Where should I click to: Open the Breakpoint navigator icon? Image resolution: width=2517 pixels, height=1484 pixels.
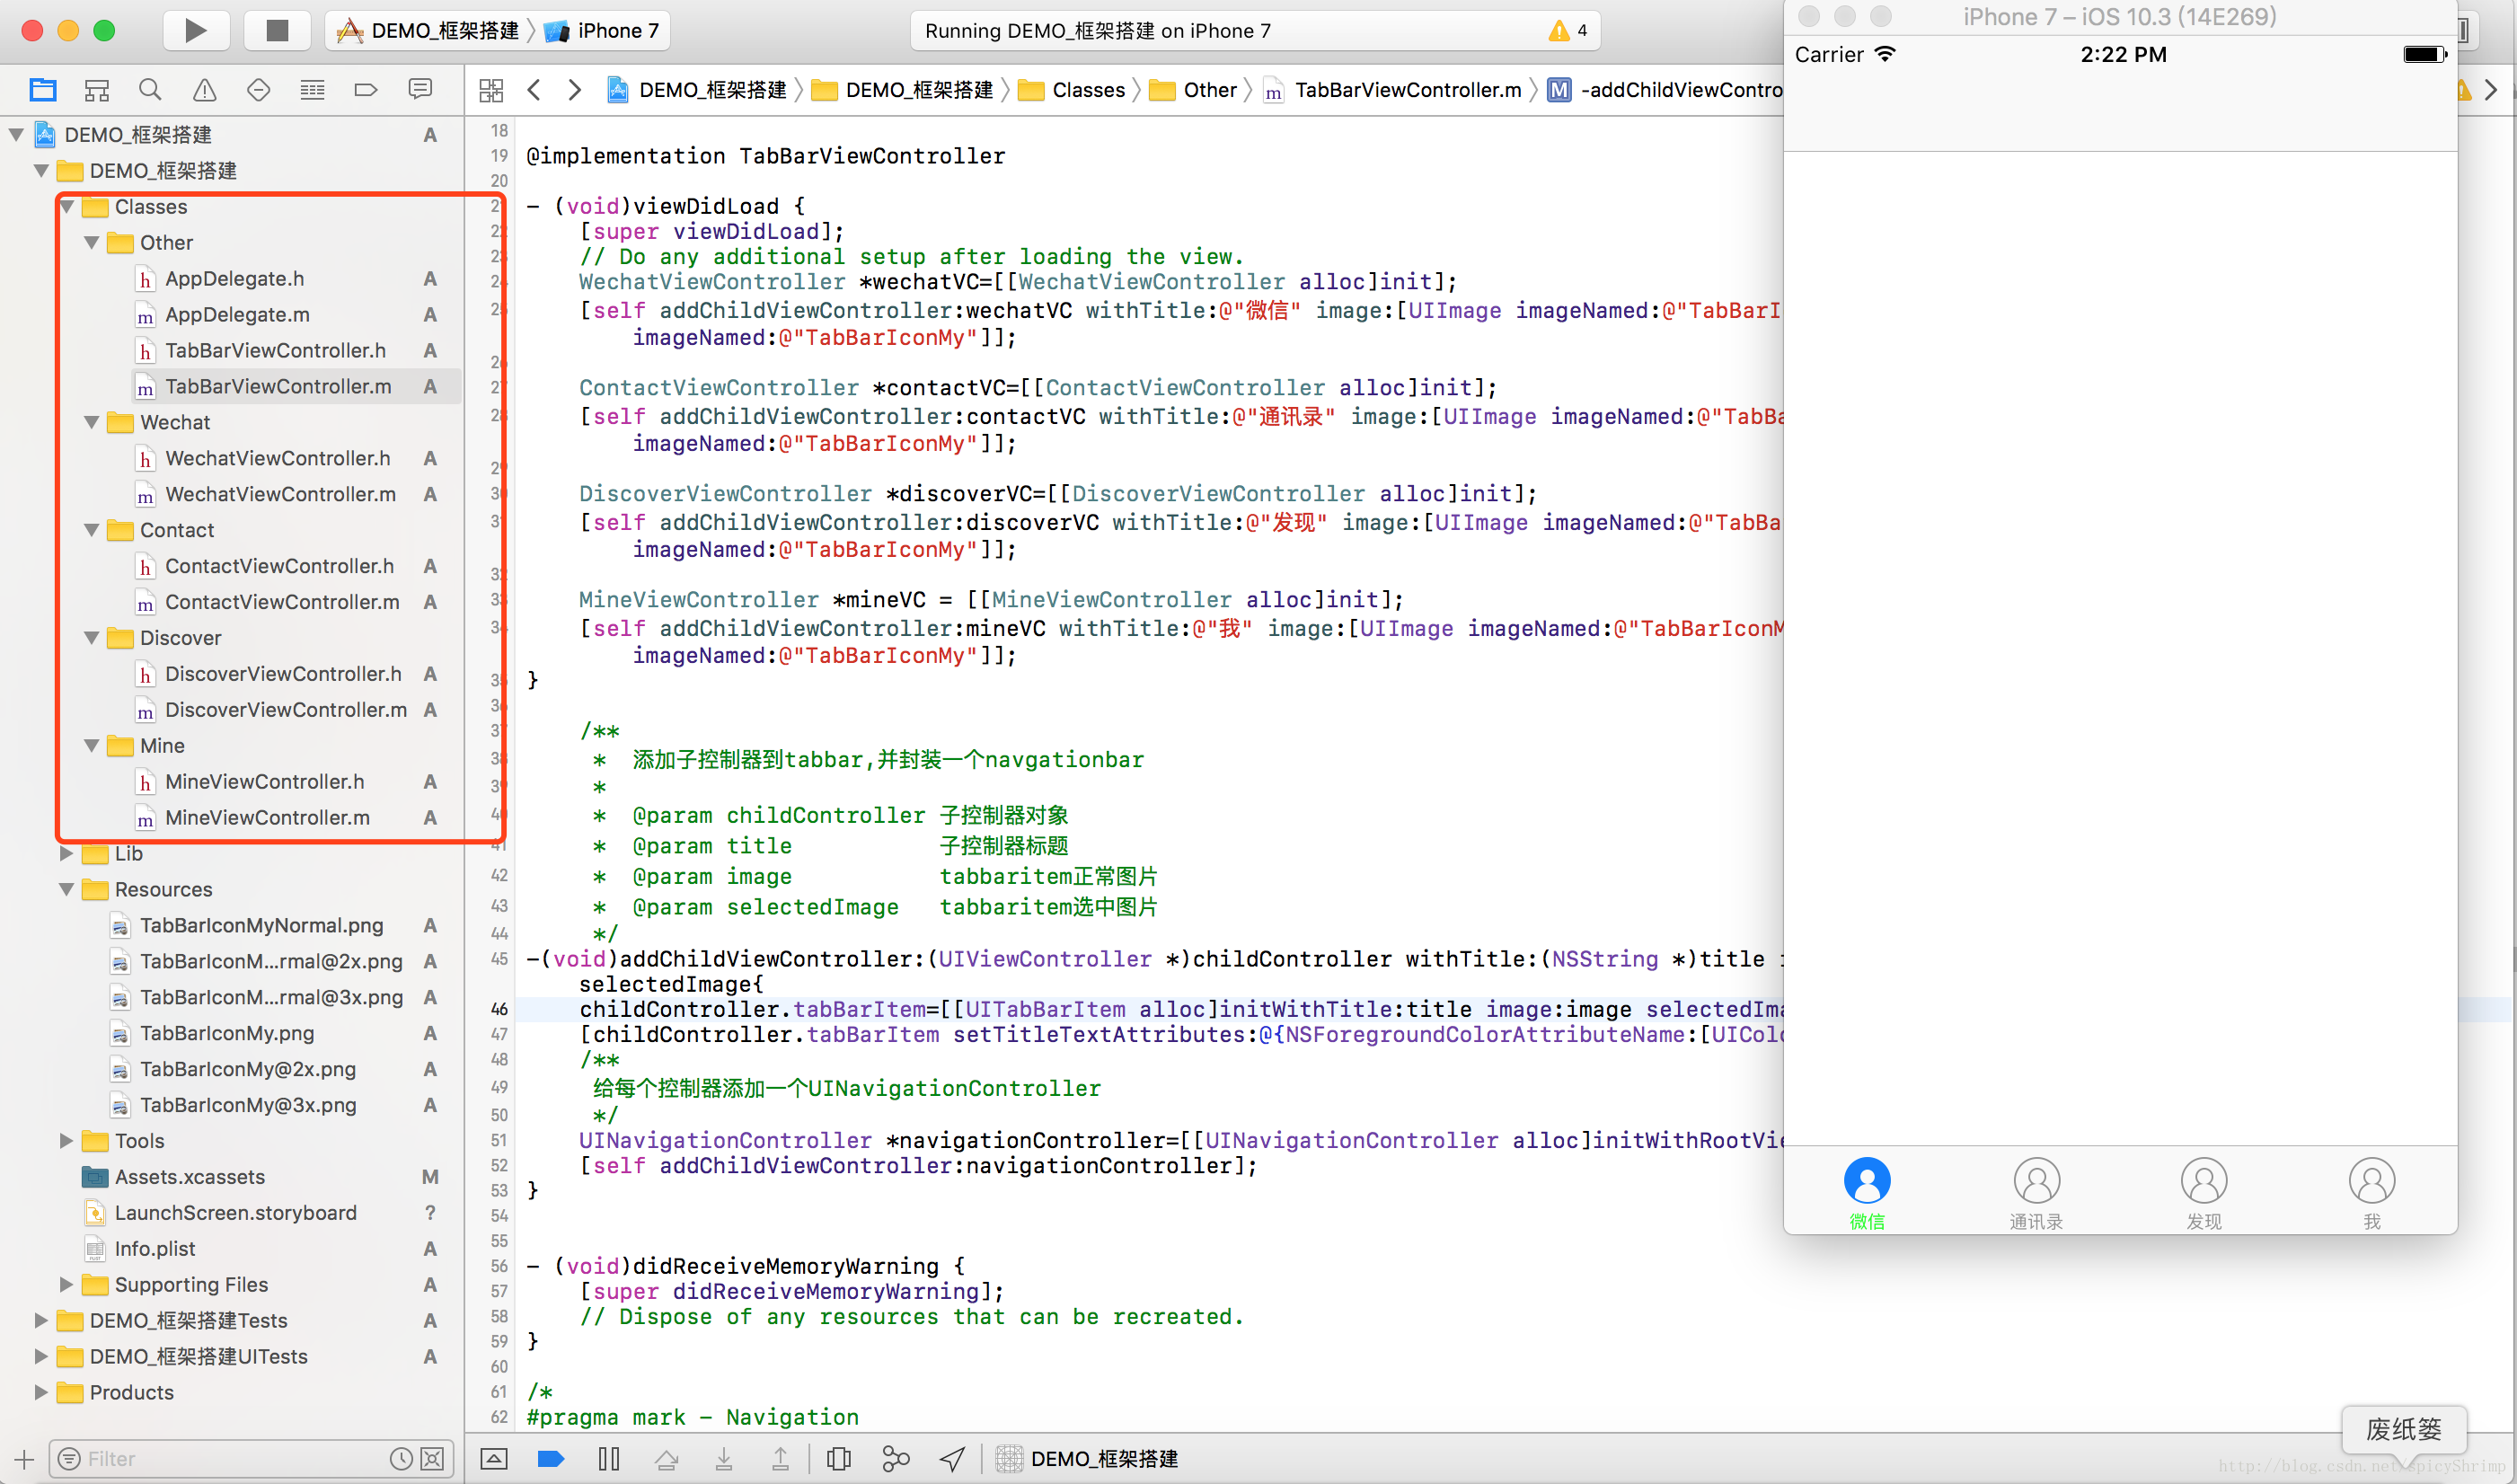[x=366, y=90]
